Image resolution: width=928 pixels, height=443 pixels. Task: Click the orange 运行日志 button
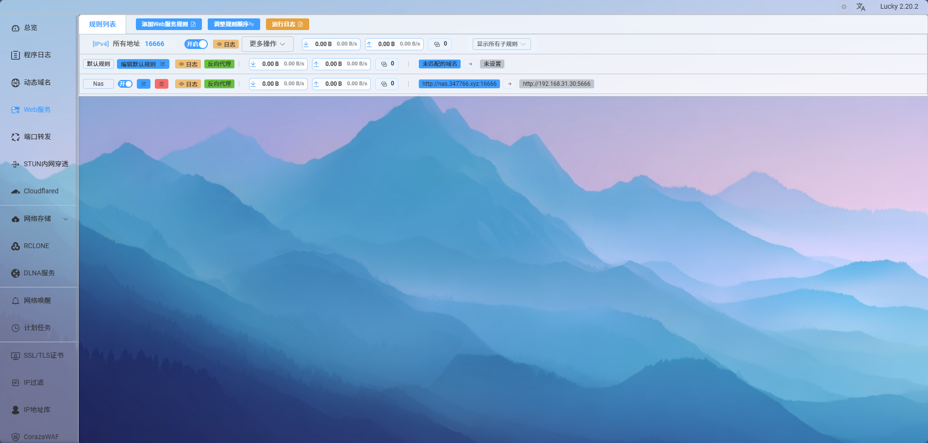point(287,24)
